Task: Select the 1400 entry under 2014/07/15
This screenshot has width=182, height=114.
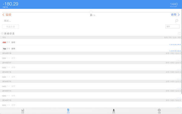Action: tap(91, 86)
